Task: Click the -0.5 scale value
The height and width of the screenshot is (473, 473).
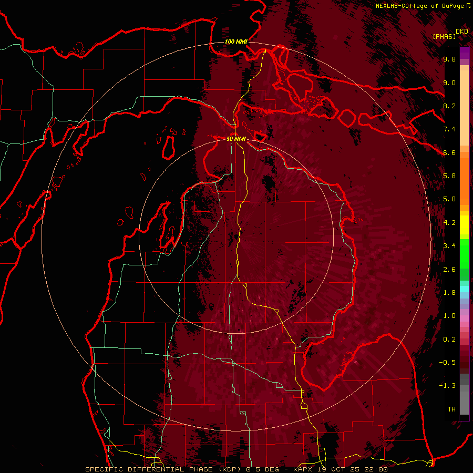Action: point(447,363)
